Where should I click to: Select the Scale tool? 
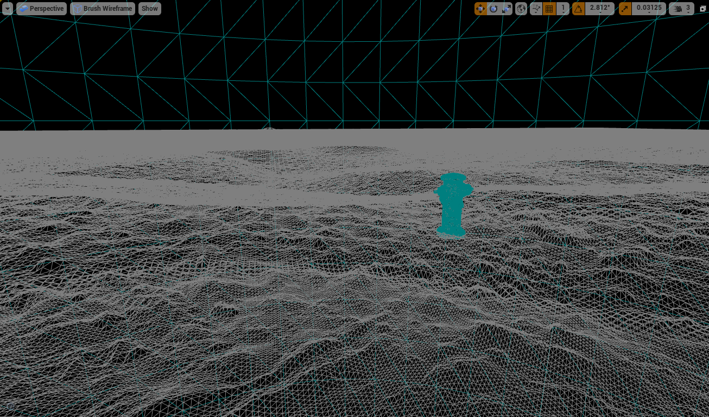[507, 9]
